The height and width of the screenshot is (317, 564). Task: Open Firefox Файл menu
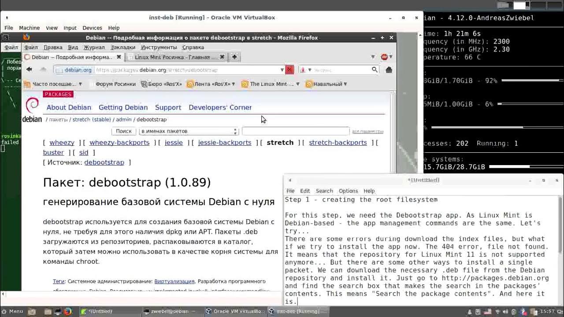coord(31,47)
